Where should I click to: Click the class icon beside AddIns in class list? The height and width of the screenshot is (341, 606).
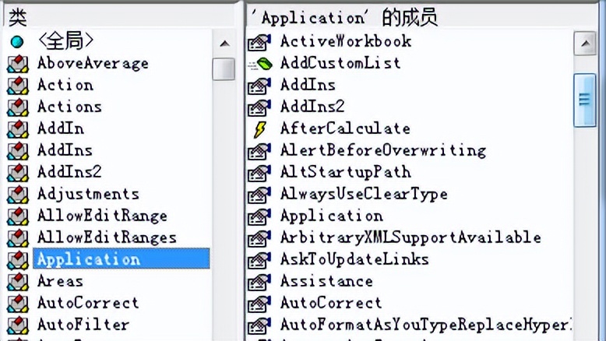click(x=18, y=150)
